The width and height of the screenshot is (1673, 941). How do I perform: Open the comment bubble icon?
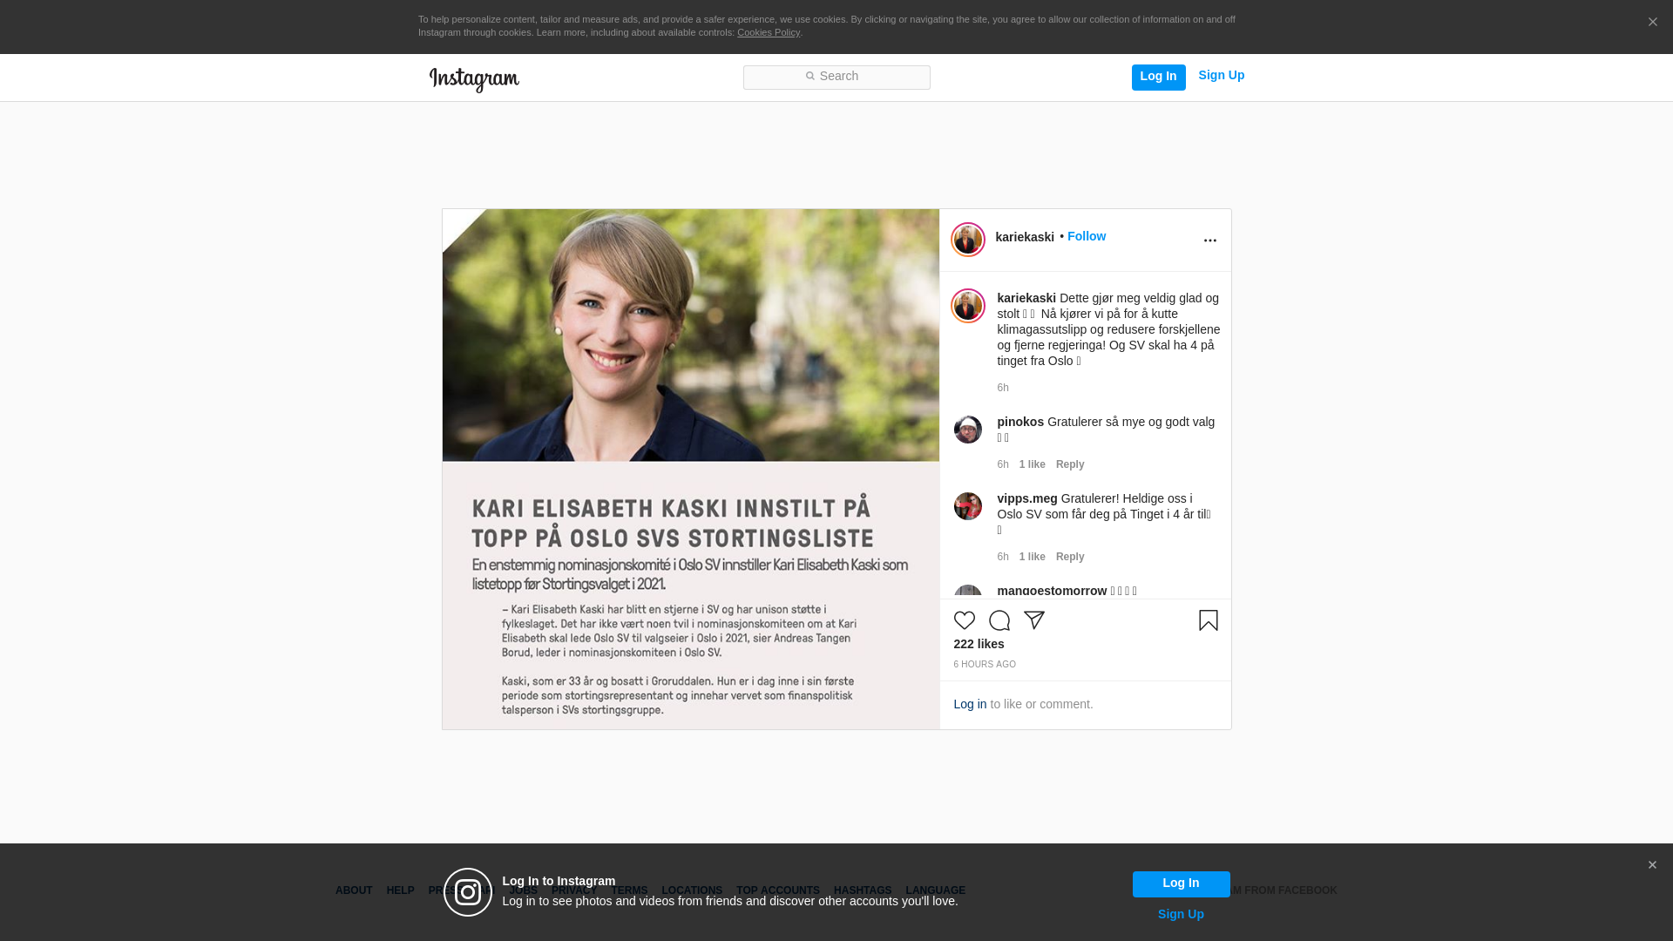(999, 620)
